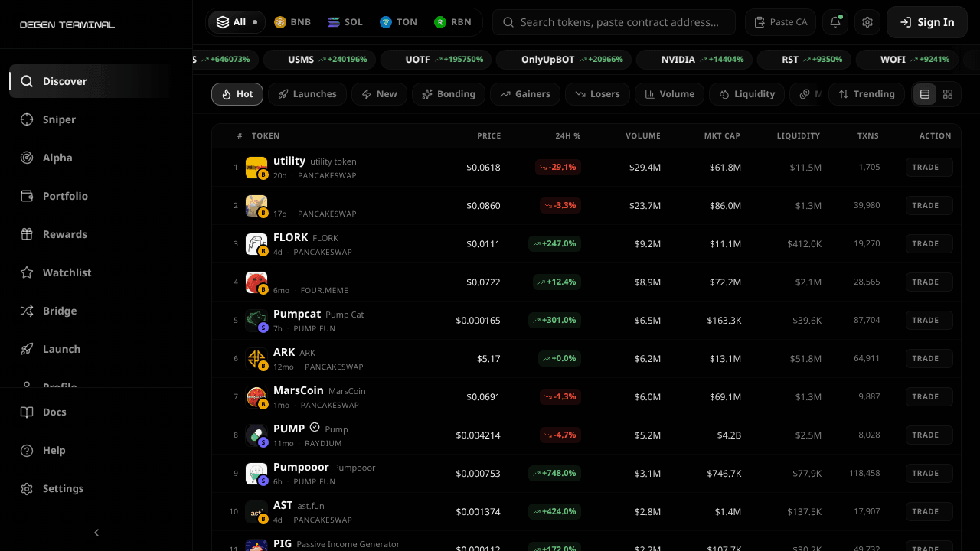Switch to the New tab
Image resolution: width=980 pixels, height=551 pixels.
379,94
